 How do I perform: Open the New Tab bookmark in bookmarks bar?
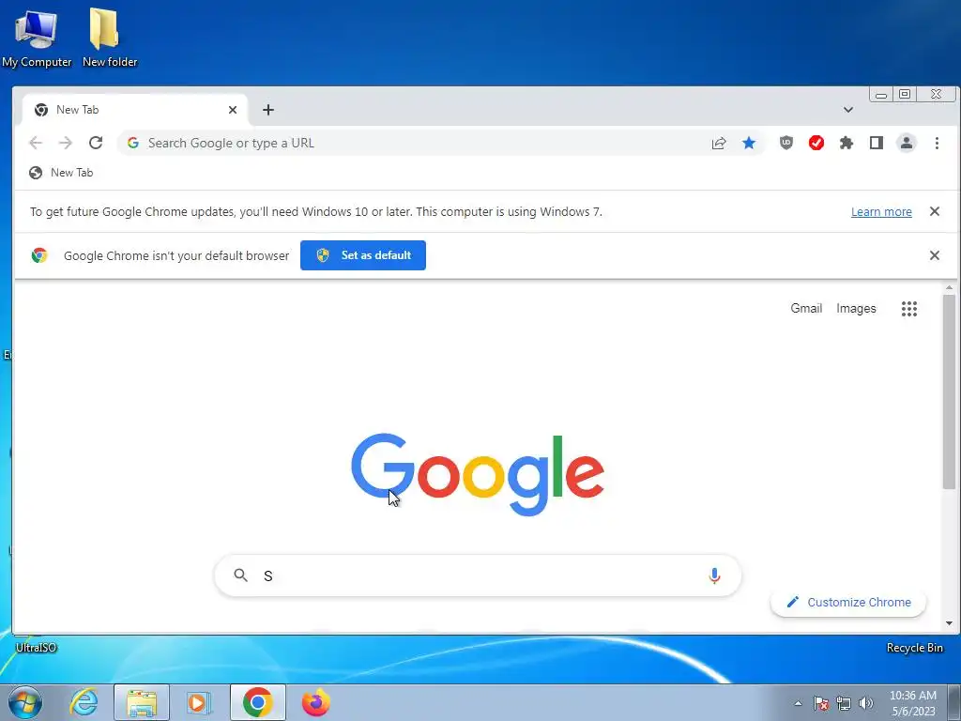click(61, 173)
